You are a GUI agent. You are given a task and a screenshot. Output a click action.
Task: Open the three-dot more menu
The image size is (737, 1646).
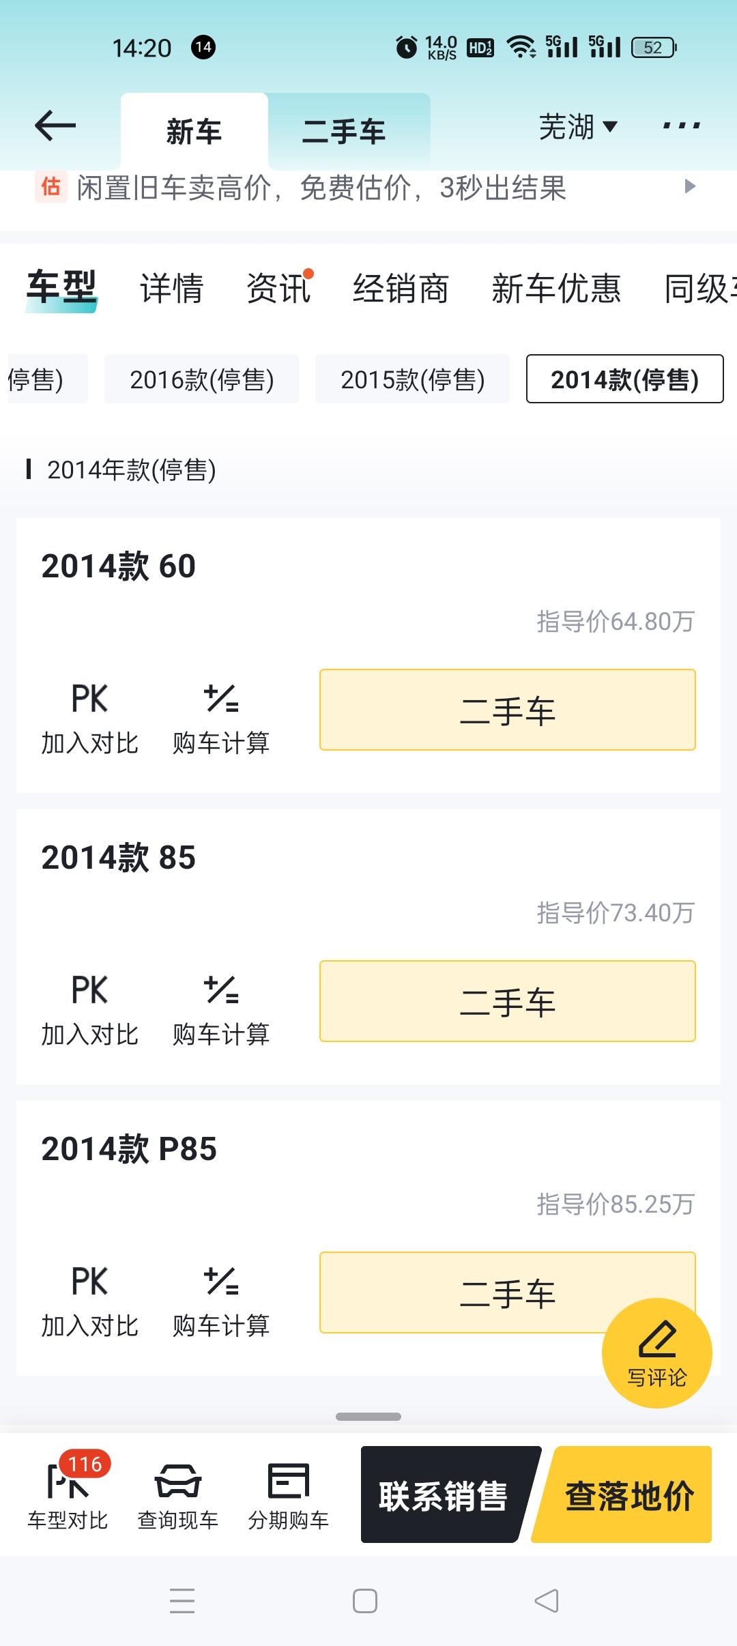coord(681,126)
